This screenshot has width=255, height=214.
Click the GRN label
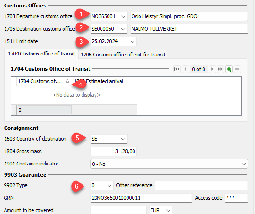tap(9, 198)
